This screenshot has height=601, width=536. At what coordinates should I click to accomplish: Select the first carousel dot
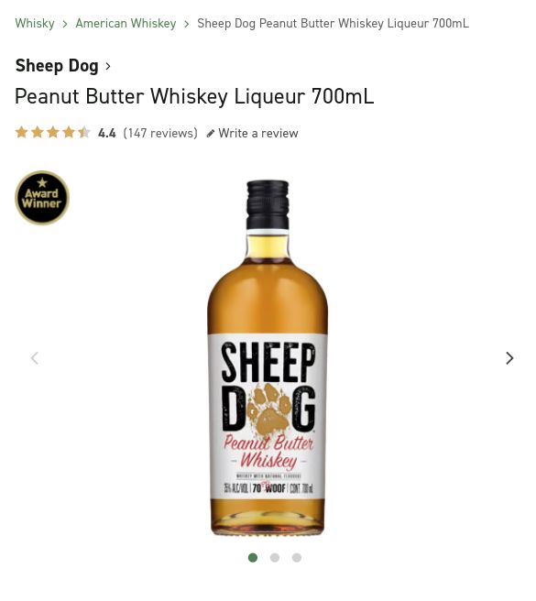coord(253,558)
